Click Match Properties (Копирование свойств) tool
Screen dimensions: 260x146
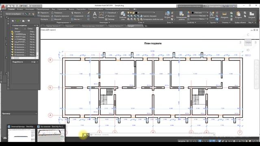pyautogui.click(x=182, y=15)
